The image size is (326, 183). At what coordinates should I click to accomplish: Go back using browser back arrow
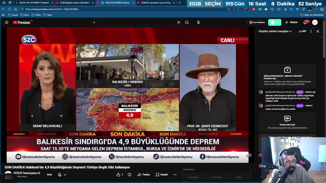pos(3,9)
